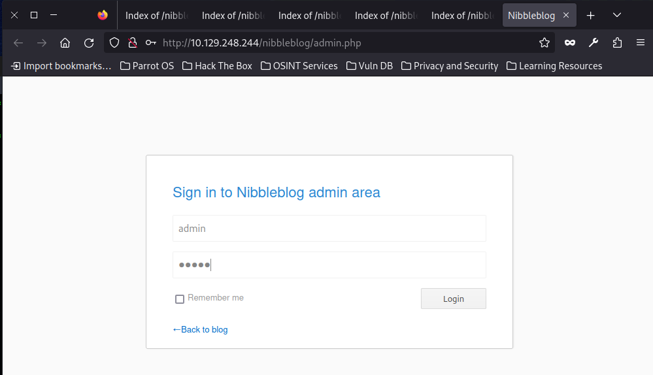Follow the Back to blog link

coord(200,330)
